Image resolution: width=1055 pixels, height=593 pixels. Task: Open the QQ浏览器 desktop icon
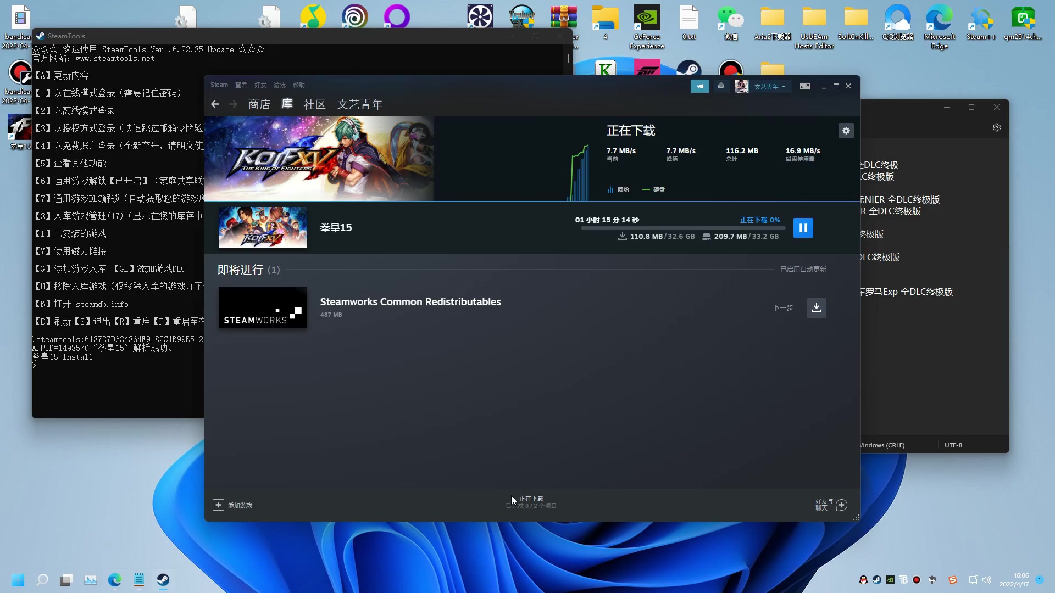click(x=898, y=23)
